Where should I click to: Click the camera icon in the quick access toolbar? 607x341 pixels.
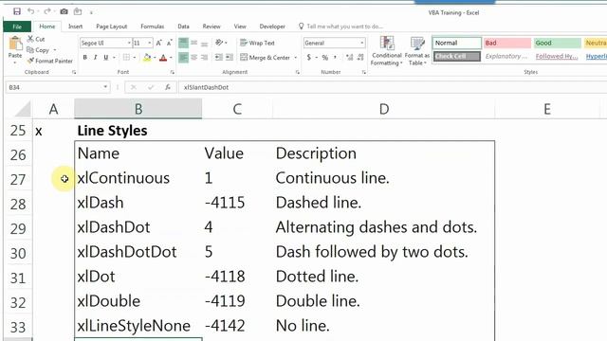coord(64,11)
